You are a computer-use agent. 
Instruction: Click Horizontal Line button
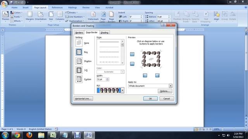click(83, 99)
